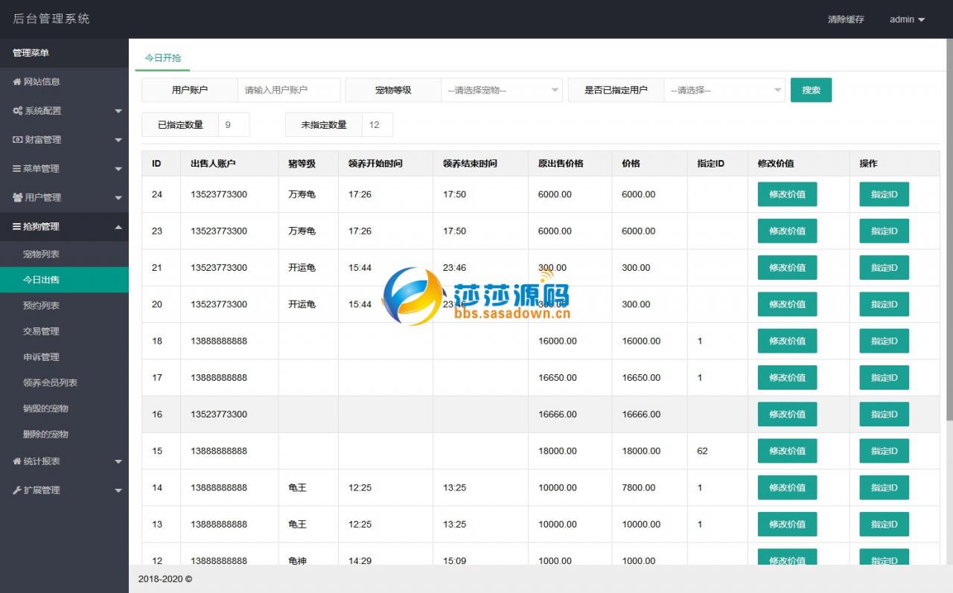Open the admin user dropdown
Viewport: 953px width, 593px height.
tap(907, 19)
